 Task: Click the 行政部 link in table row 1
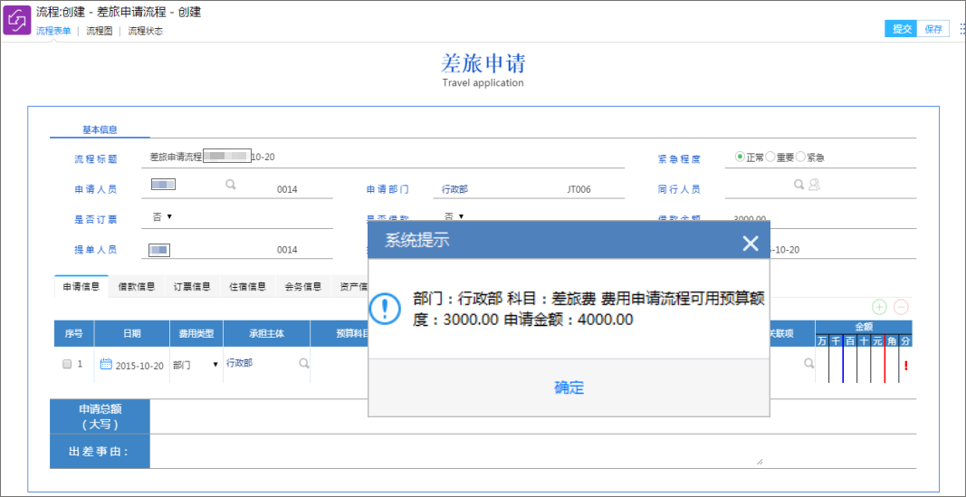pyautogui.click(x=239, y=363)
